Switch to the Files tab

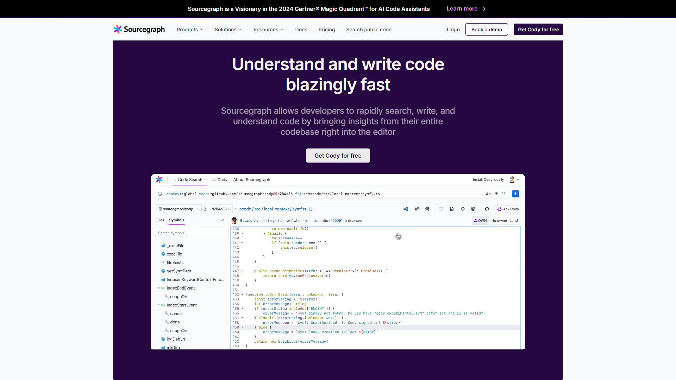(160, 220)
